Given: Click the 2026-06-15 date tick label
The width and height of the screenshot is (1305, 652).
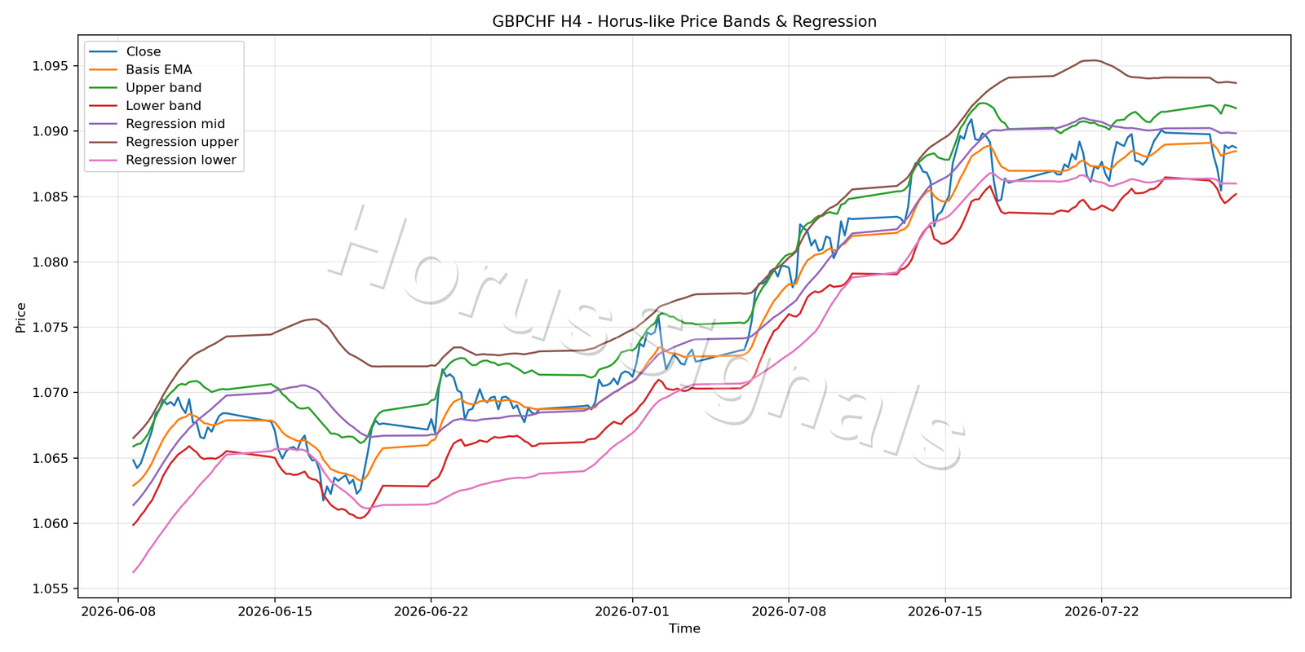Looking at the screenshot, I should [x=274, y=610].
